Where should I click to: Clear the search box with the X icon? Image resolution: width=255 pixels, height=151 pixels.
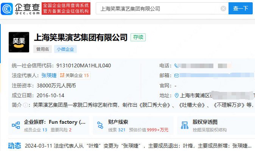pyautogui.click(x=223, y=8)
